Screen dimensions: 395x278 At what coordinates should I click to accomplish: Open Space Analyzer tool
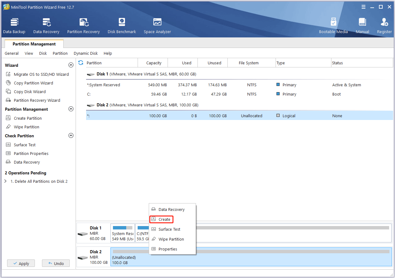[157, 26]
